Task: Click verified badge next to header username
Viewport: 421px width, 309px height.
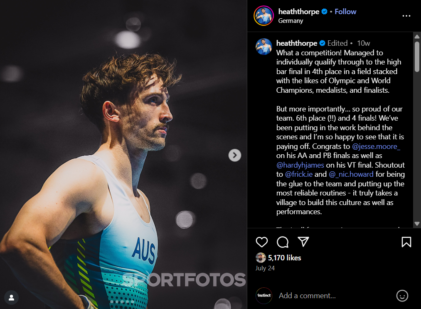Action: click(324, 12)
